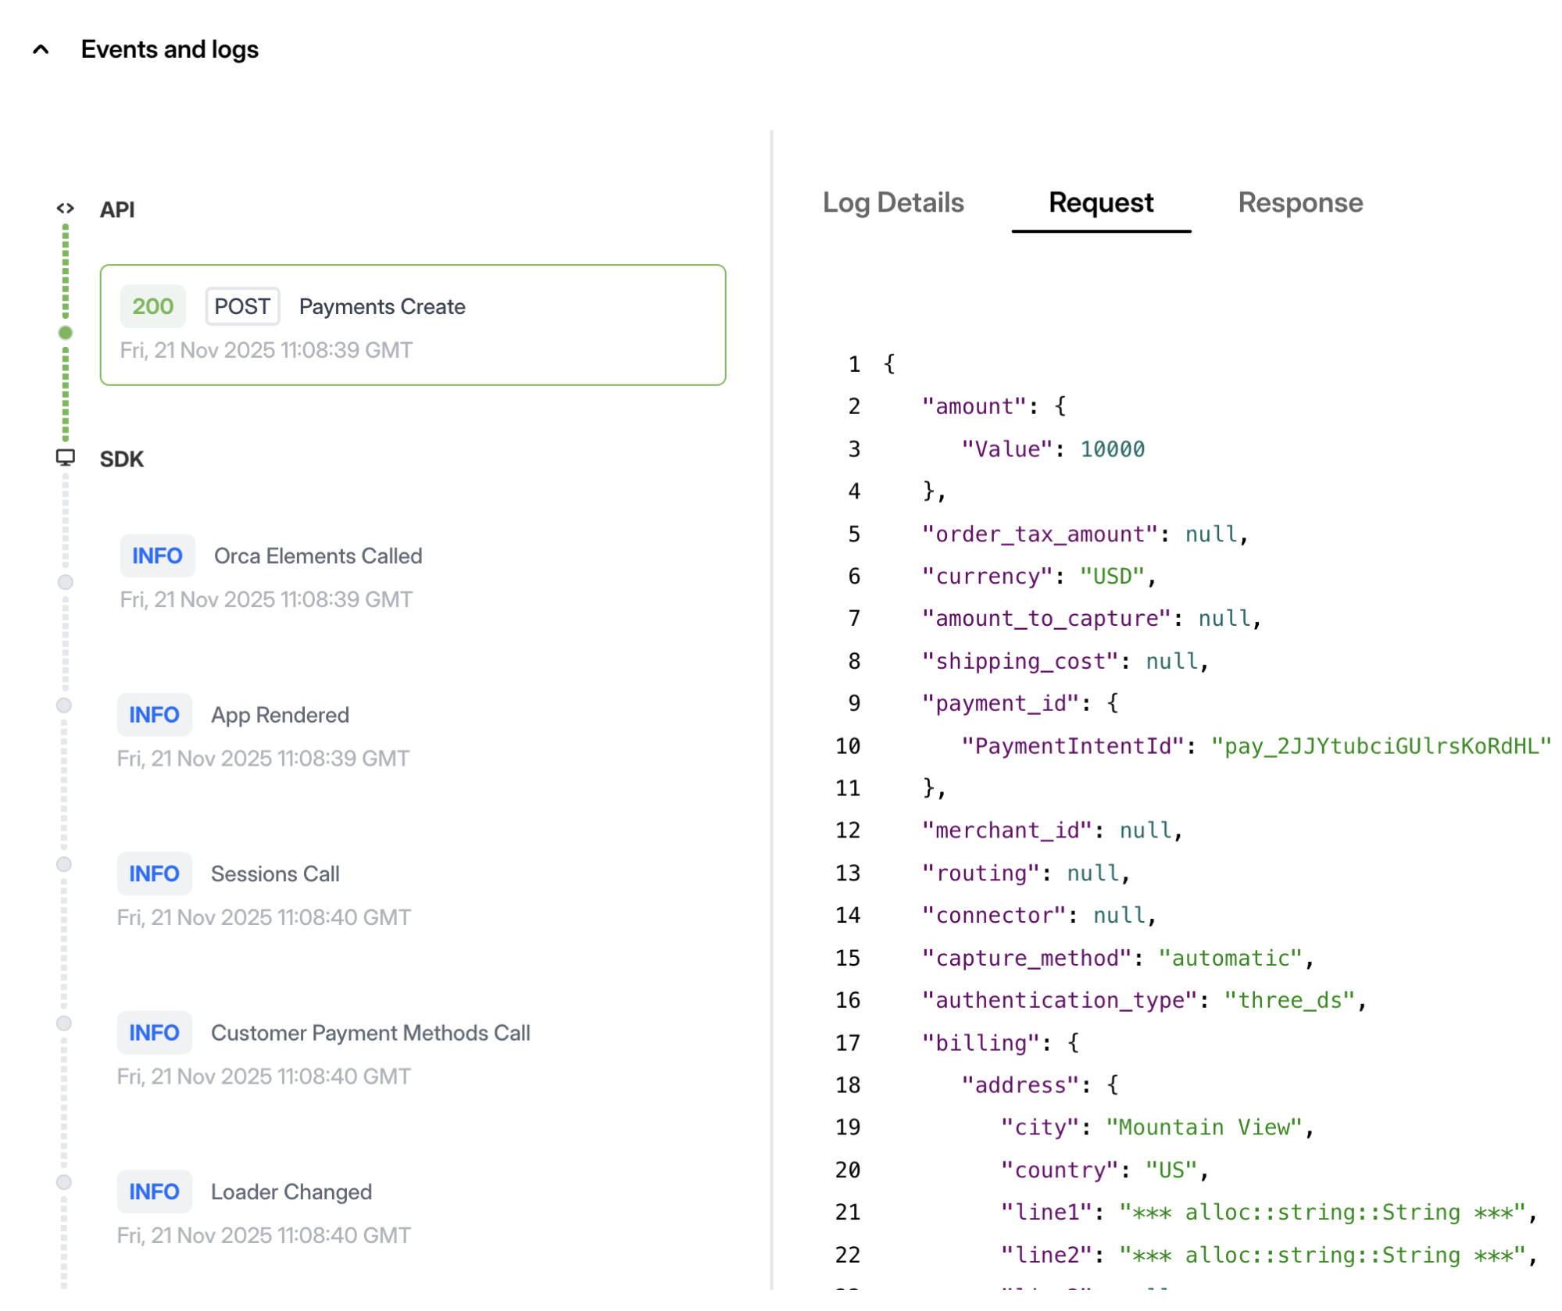
Task: Open the App Rendered log entry
Action: point(280,716)
